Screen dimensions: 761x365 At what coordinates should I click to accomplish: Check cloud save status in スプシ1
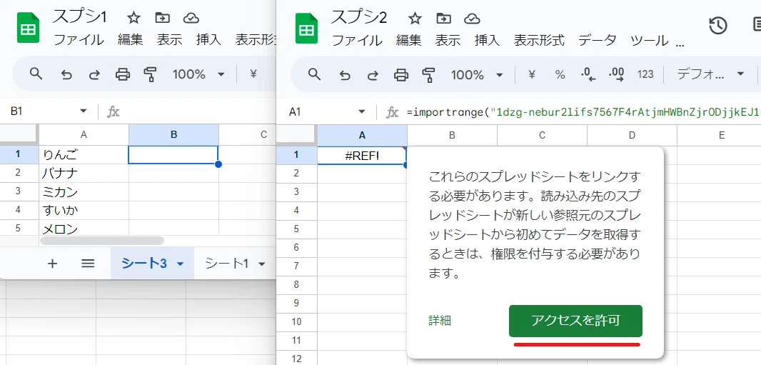point(191,18)
